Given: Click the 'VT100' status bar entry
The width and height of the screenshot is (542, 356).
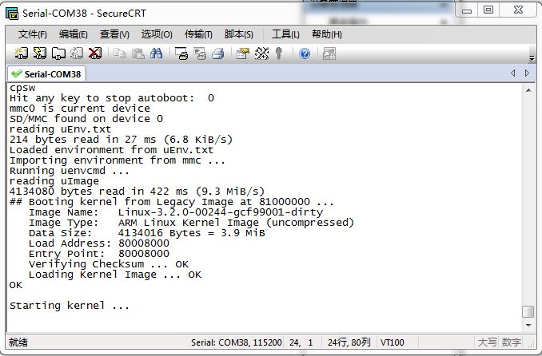Looking at the screenshot, I should [393, 342].
